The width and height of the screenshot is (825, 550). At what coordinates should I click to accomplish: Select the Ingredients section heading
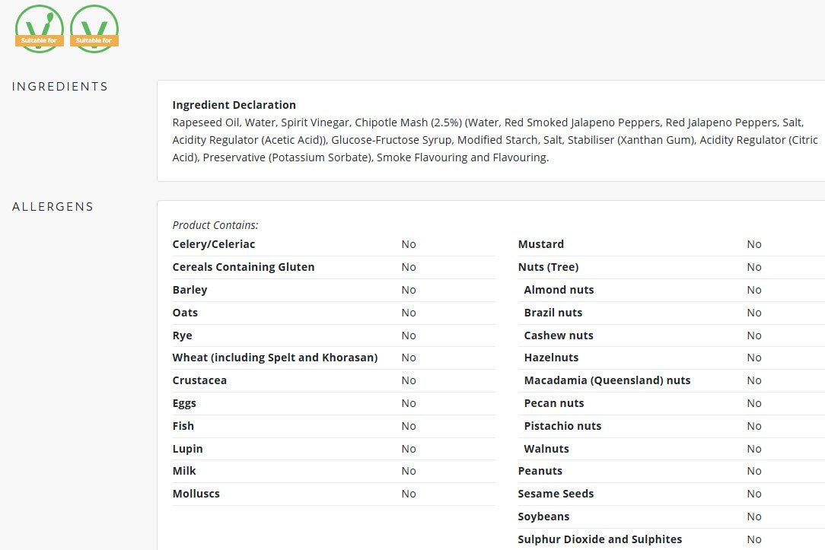tap(60, 87)
